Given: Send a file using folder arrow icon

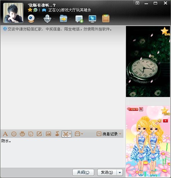Looking at the screenshot, I should click(x=63, y=19).
